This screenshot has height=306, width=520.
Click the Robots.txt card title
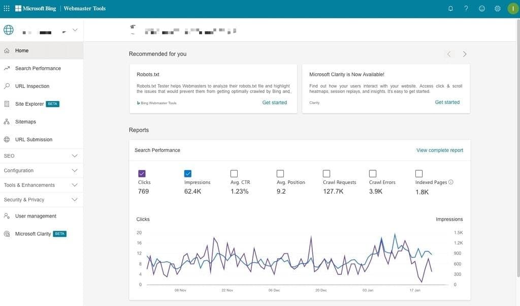pyautogui.click(x=148, y=74)
